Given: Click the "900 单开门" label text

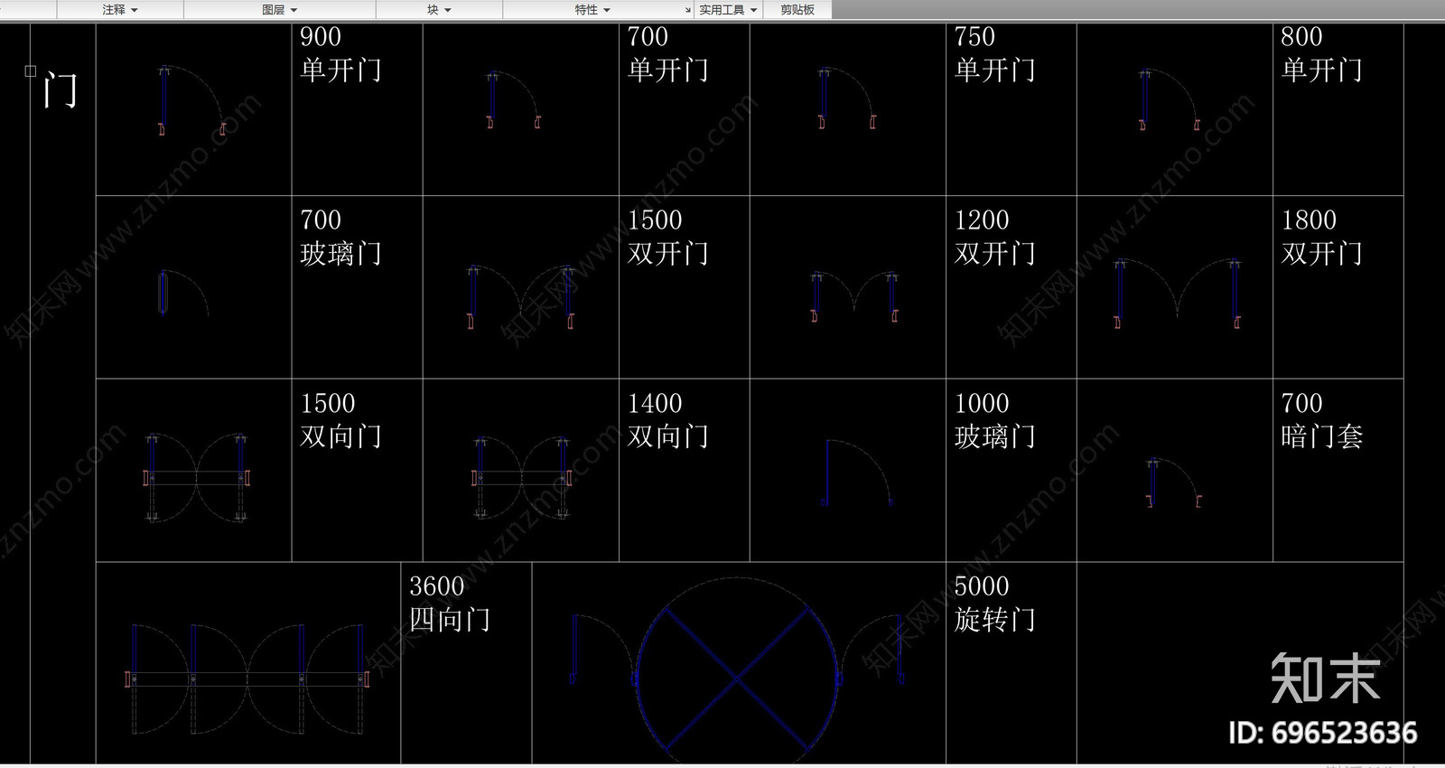Looking at the screenshot, I should point(340,54).
